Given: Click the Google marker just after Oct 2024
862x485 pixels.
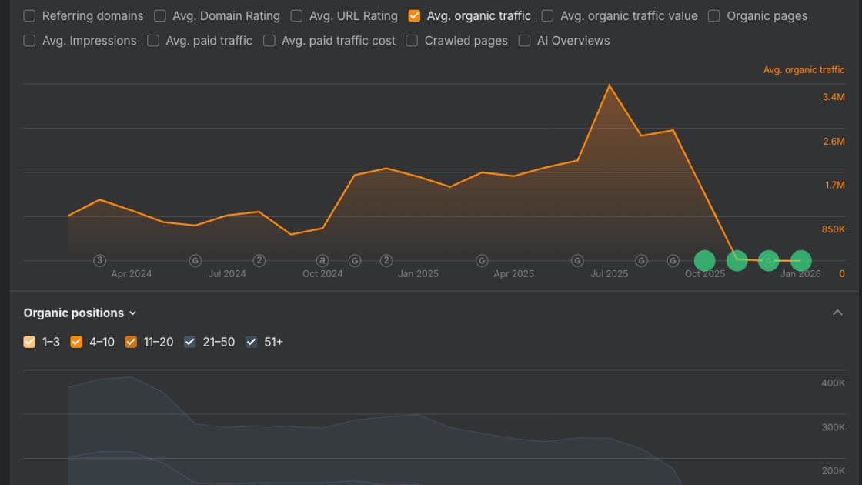Looking at the screenshot, I should coord(355,261).
